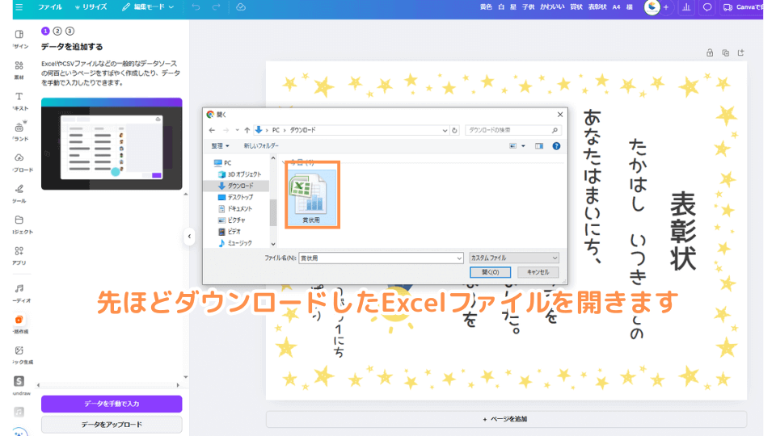Select ミュージック in navigation tree

click(235, 243)
